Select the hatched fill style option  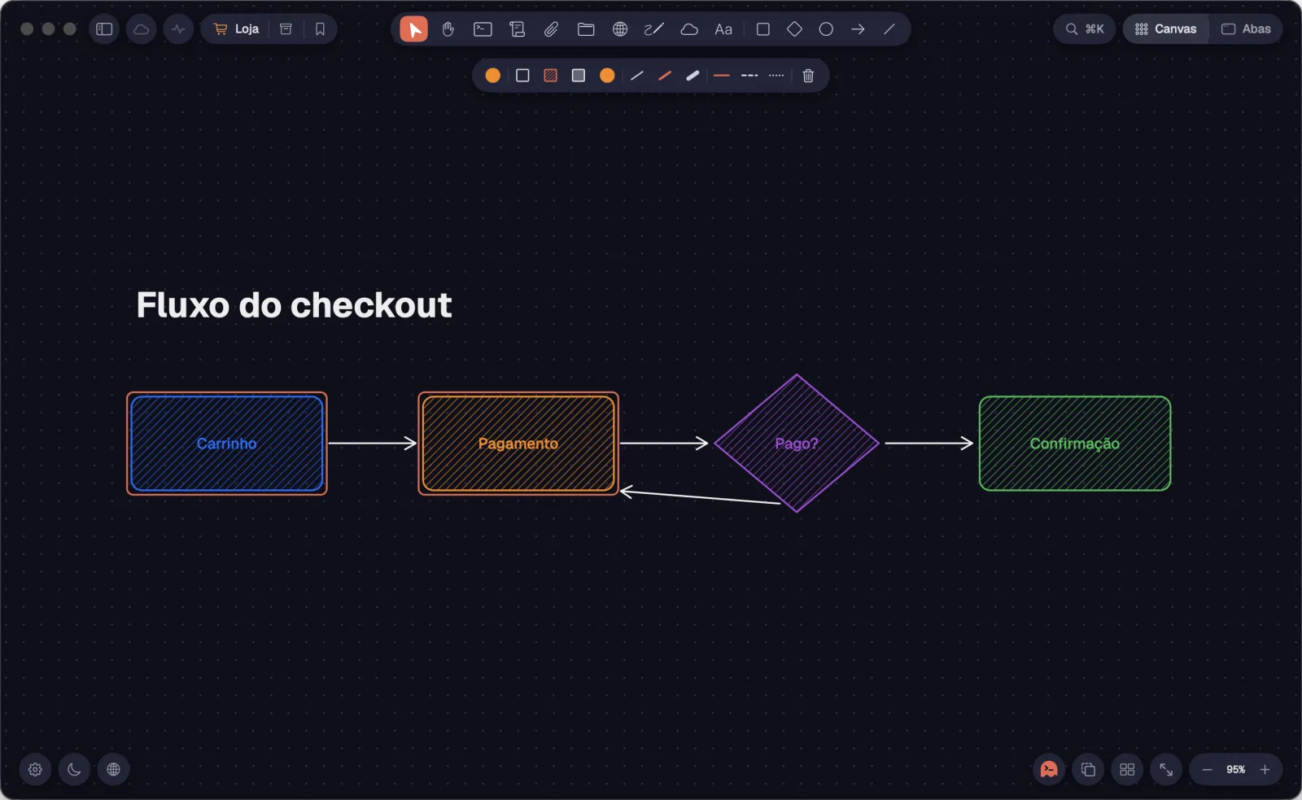click(551, 76)
